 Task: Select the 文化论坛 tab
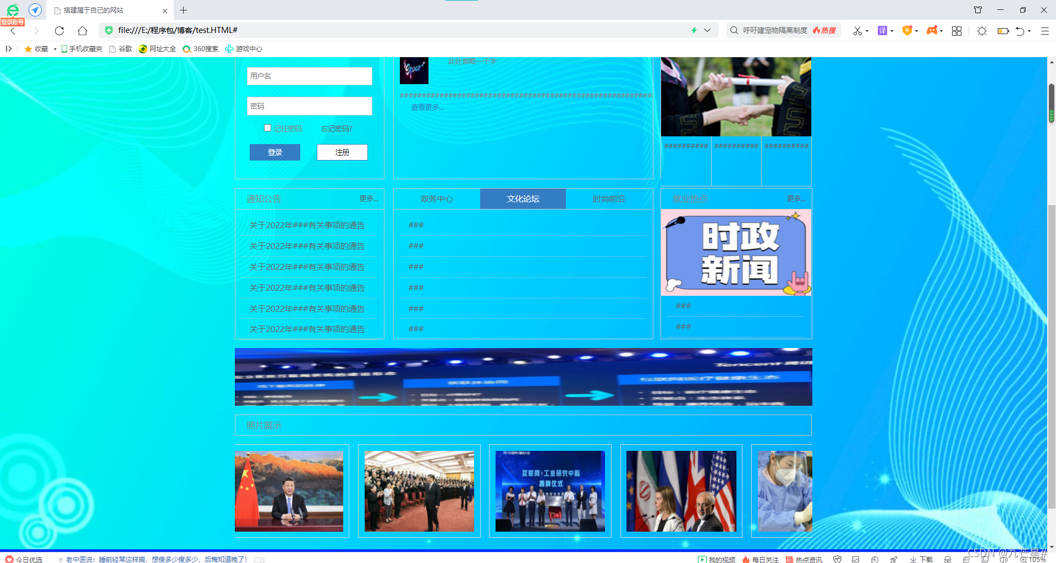523,198
